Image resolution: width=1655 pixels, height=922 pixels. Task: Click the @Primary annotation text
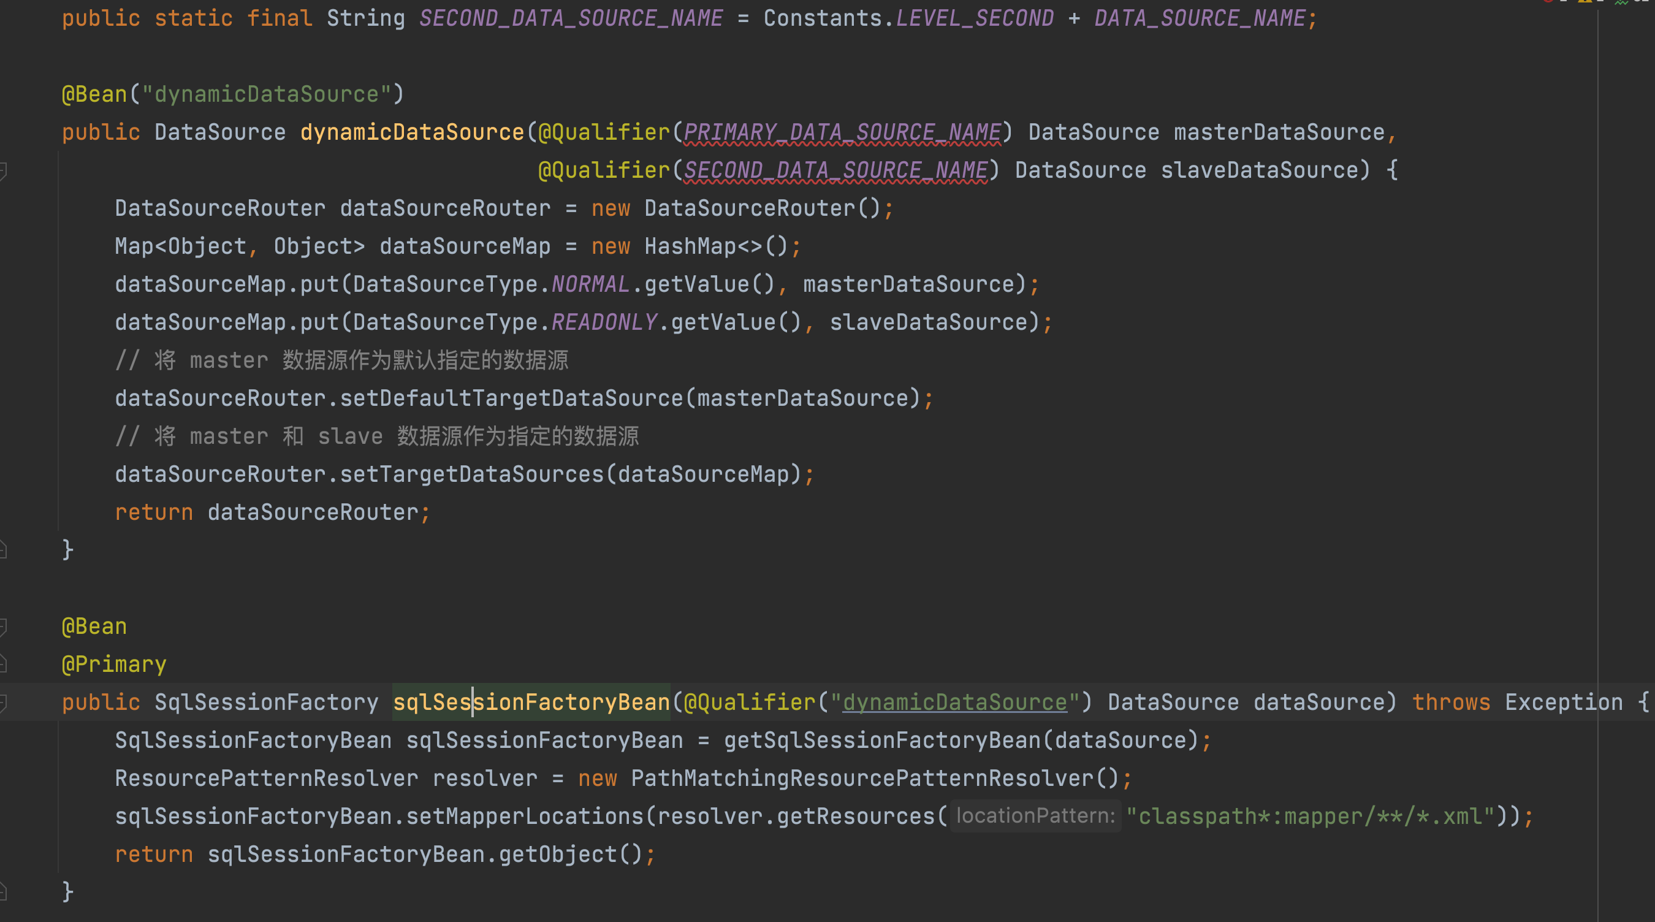pos(114,664)
